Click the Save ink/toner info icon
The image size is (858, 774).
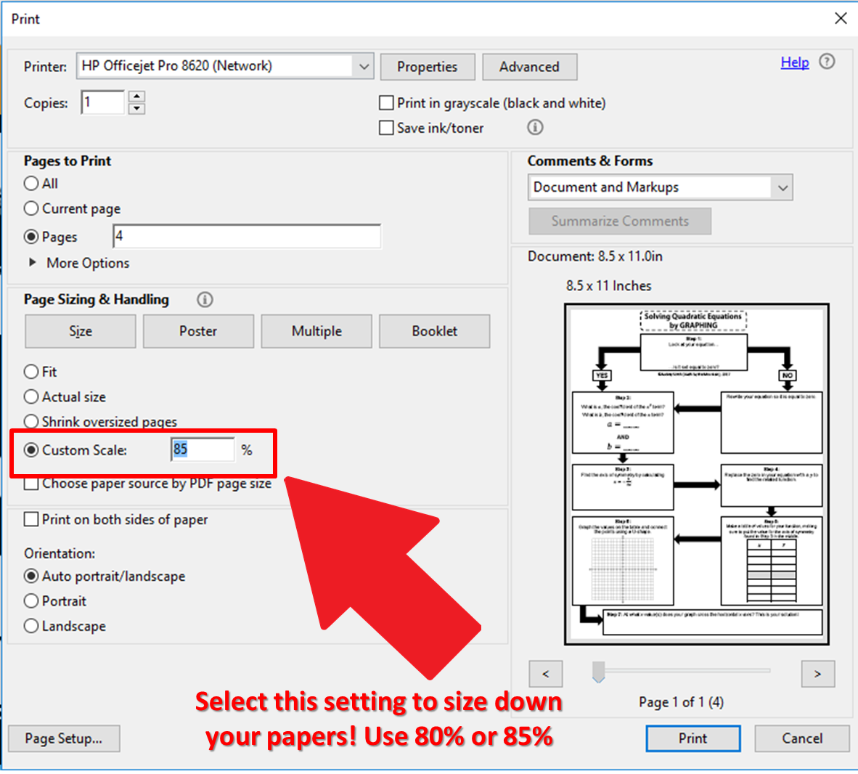(535, 128)
